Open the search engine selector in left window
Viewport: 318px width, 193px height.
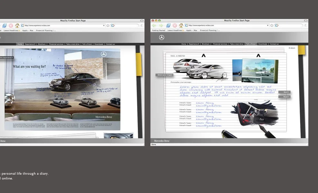(113, 26)
